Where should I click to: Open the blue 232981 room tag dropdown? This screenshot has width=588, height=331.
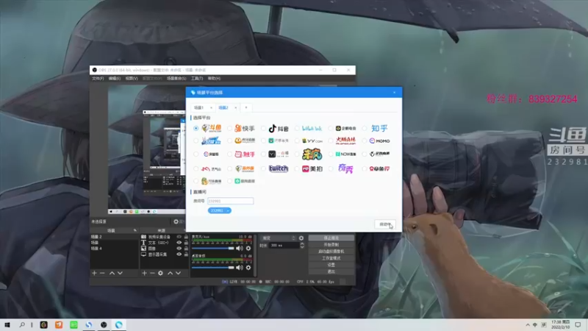coord(219,210)
